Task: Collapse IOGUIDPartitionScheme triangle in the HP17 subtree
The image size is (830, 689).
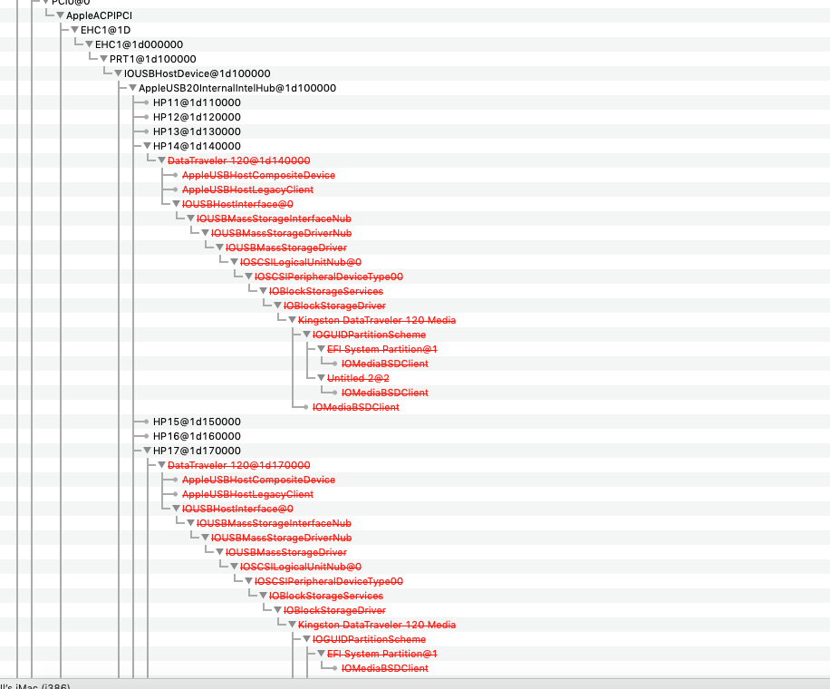Action: [x=306, y=639]
